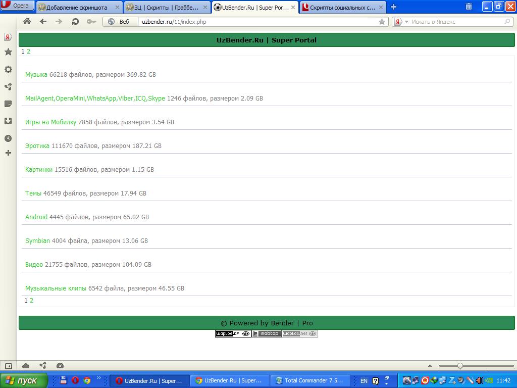
Task: Open Opera Link cloud icon in status bar
Action: point(26,366)
